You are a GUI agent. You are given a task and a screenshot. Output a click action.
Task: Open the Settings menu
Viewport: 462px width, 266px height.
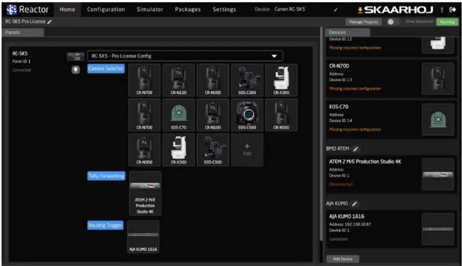(224, 10)
